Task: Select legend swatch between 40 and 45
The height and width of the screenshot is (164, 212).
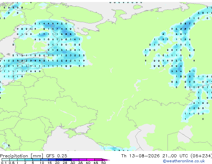Action: pos(91,160)
